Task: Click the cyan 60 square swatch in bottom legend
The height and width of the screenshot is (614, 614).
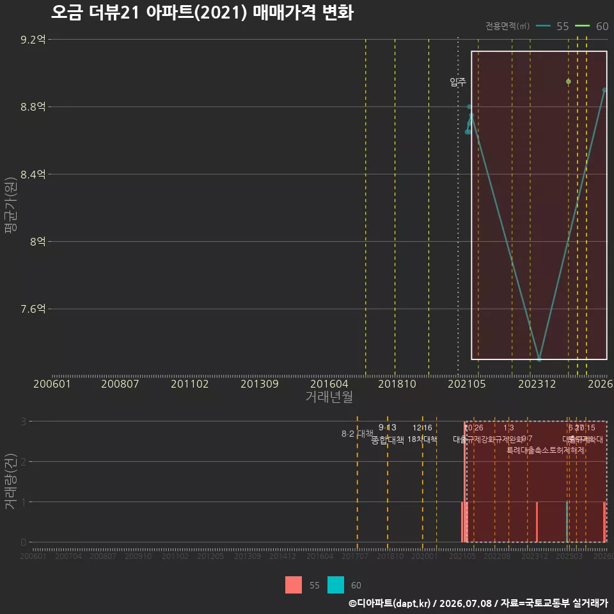Action: pos(336,585)
